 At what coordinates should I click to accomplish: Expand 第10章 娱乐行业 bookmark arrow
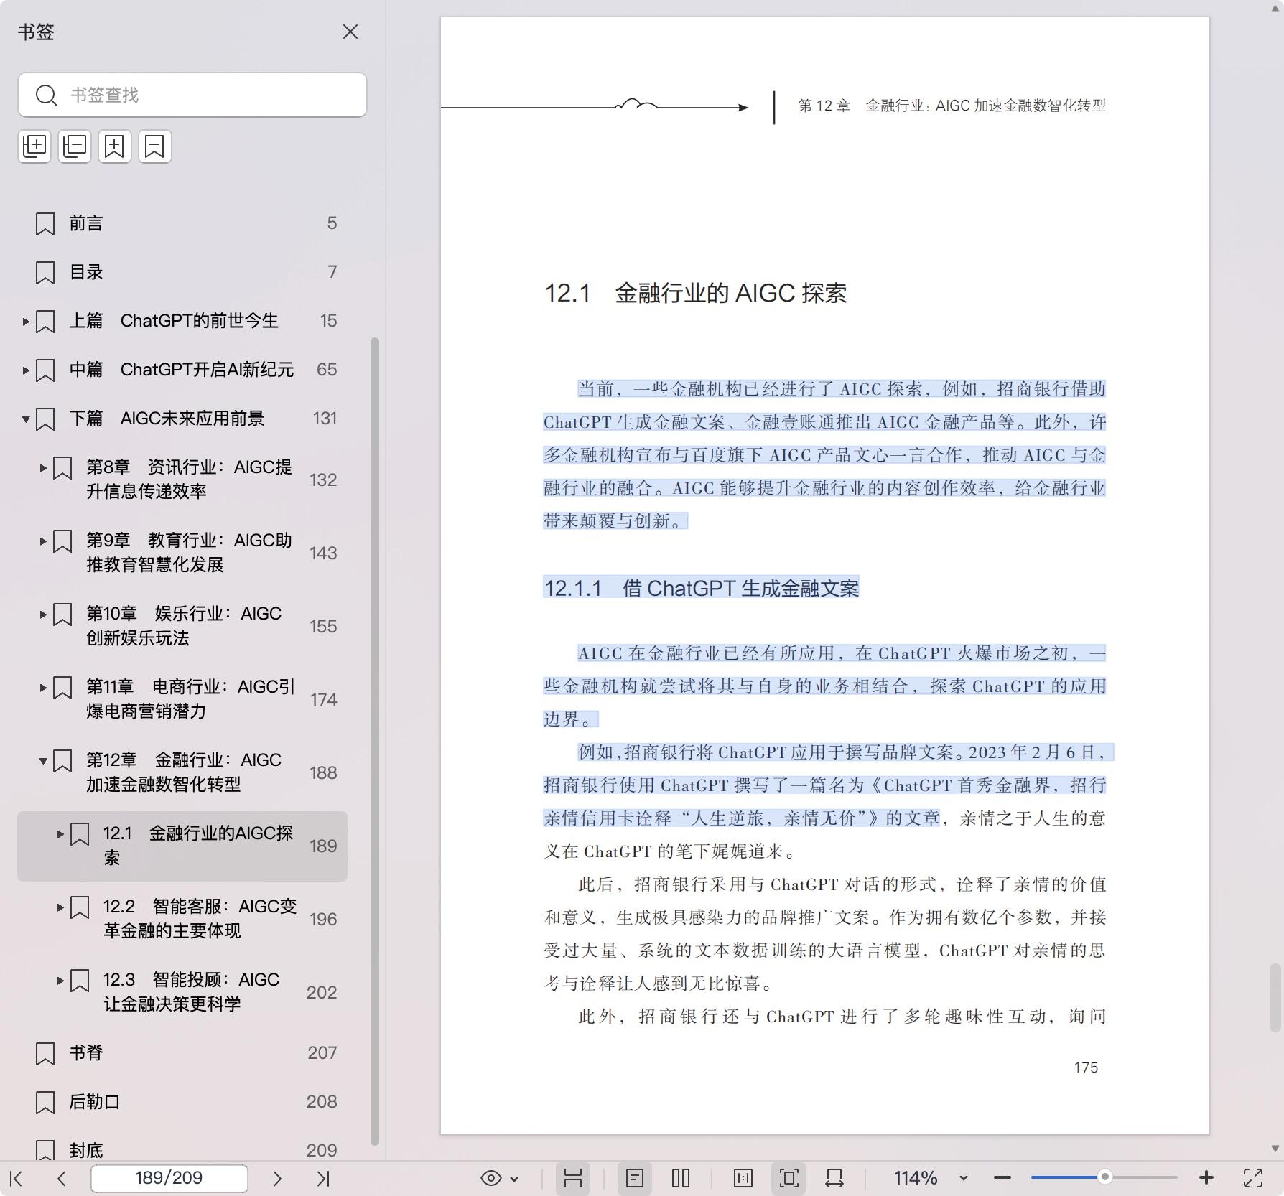[x=43, y=615]
